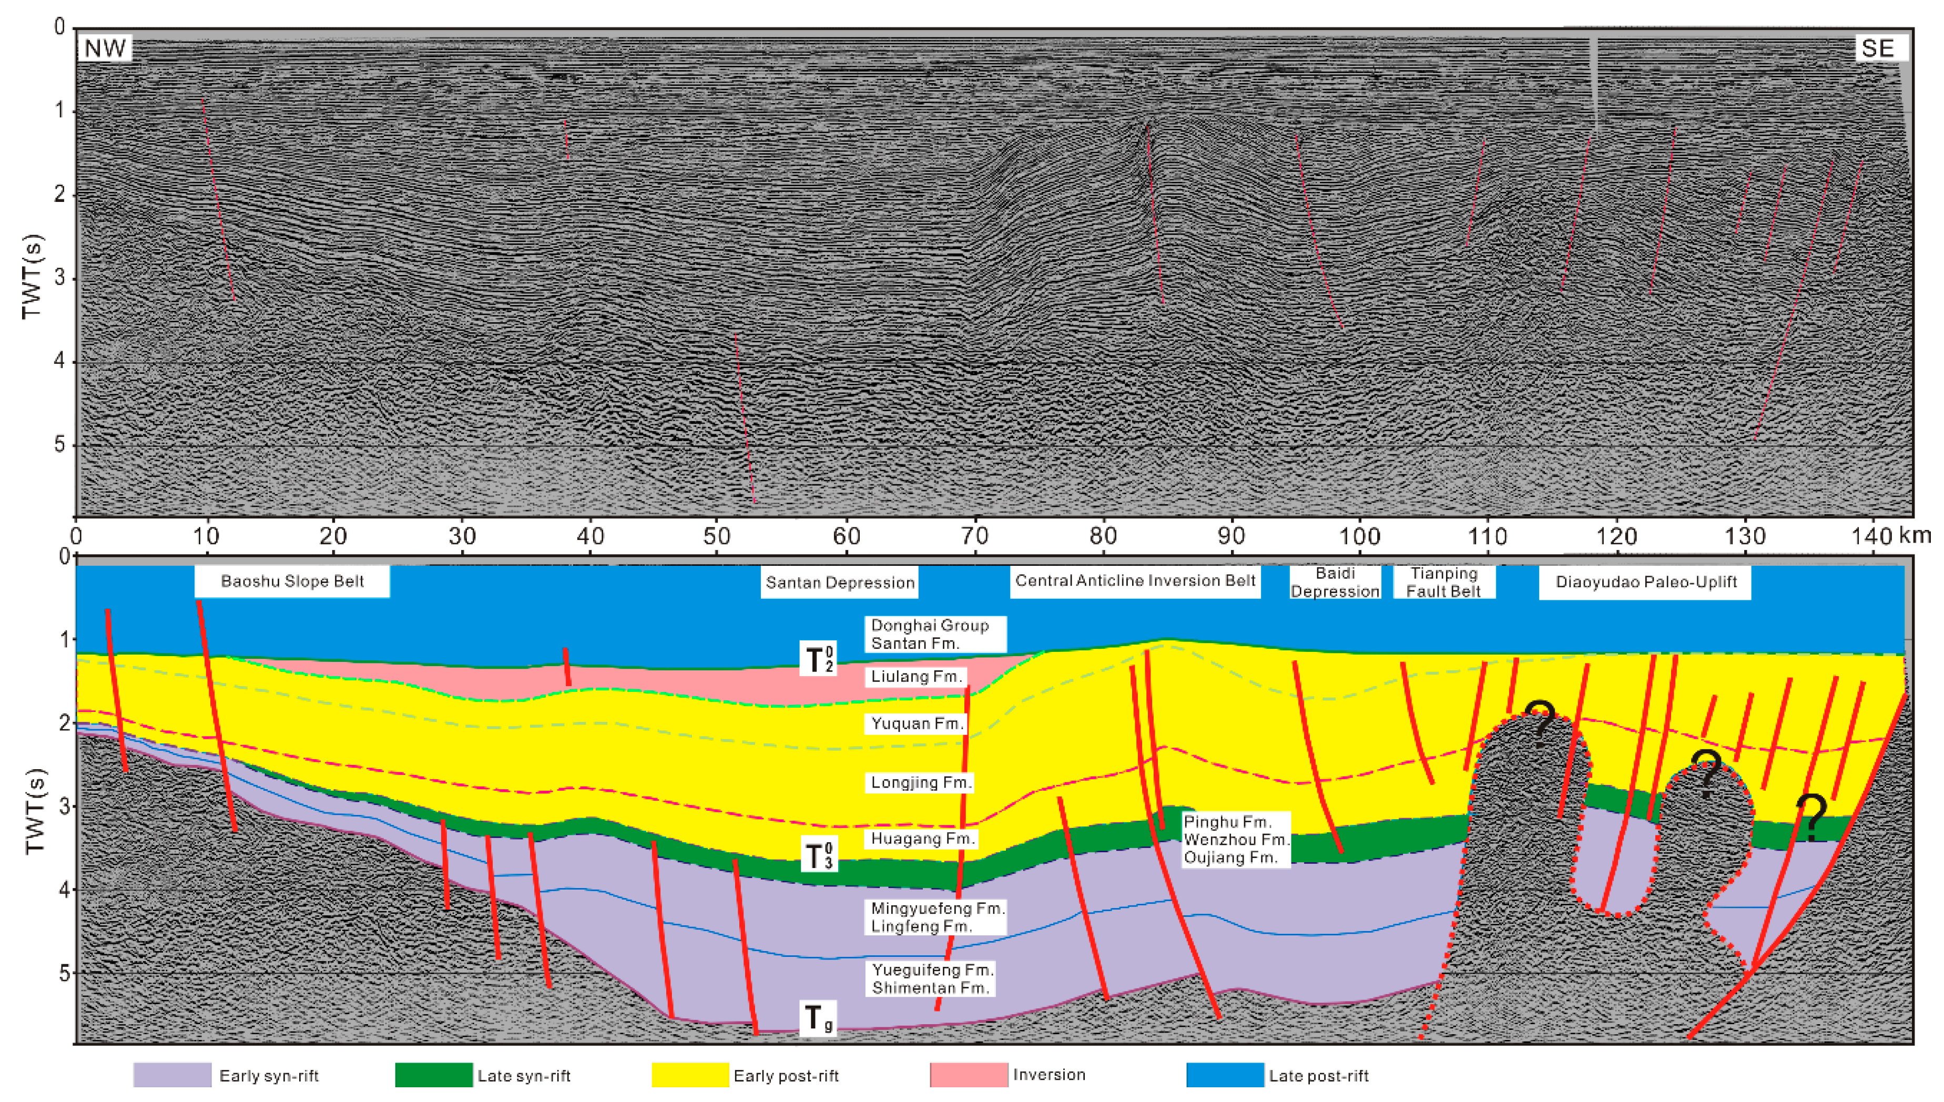Image resolution: width=1944 pixels, height=1102 pixels.
Task: Click the NW direction label
Action: (105, 48)
